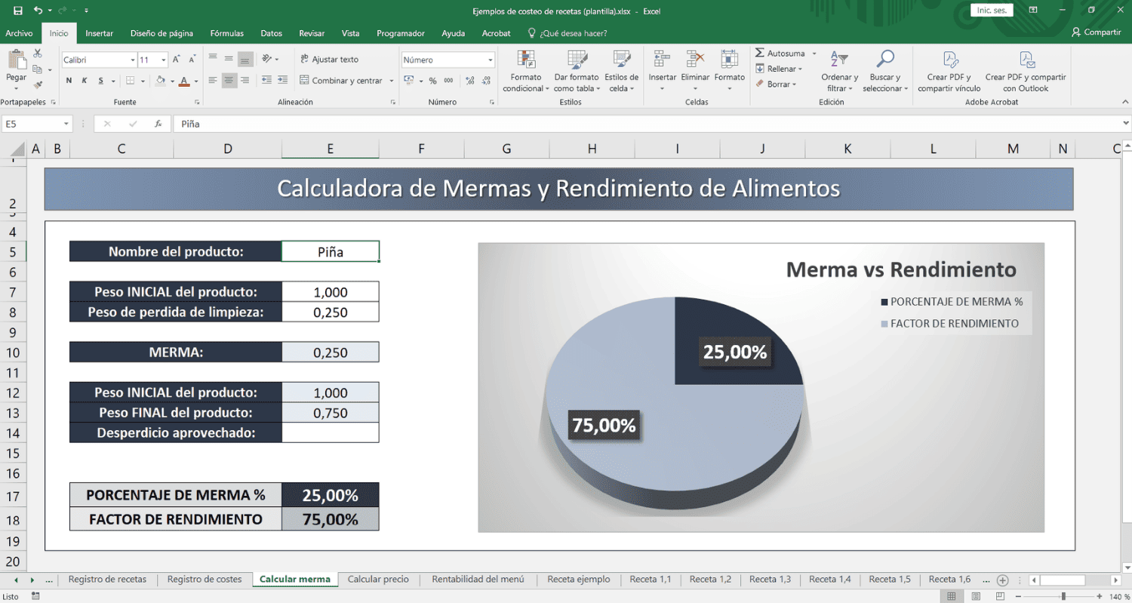Viewport: 1132px width, 603px height.
Task: Apply the percent style
Action: point(432,81)
